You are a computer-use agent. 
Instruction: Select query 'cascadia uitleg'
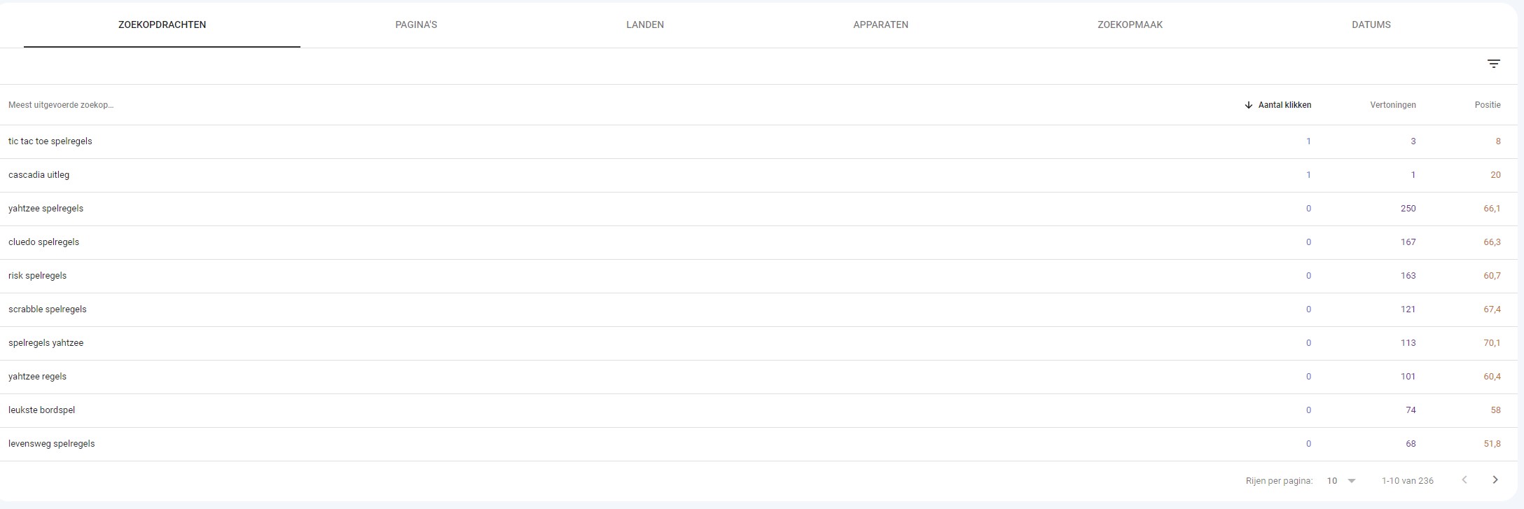[39, 175]
